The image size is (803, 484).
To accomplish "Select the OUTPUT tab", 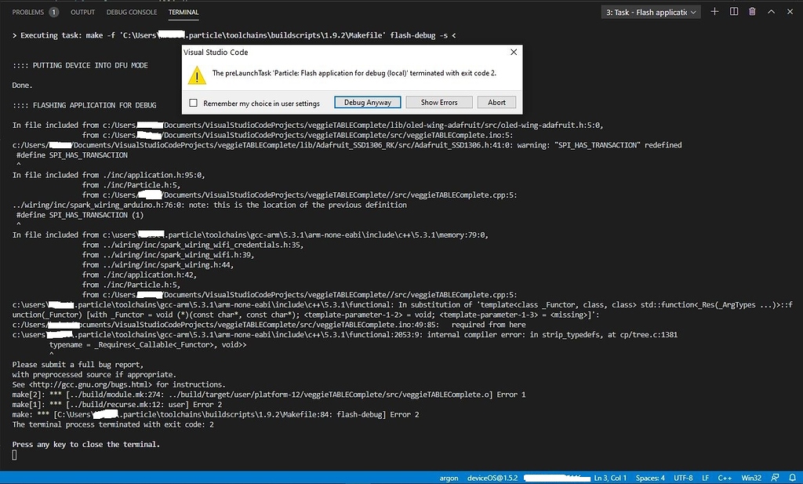I will click(82, 12).
